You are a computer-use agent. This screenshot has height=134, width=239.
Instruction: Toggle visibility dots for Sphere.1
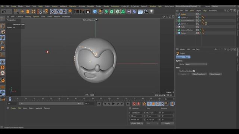click(199, 24)
